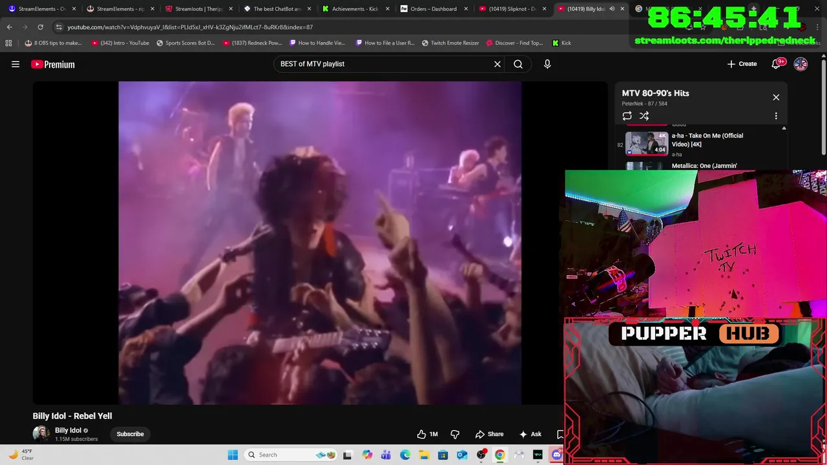
Task: Open File Explorer from taskbar
Action: 424,455
